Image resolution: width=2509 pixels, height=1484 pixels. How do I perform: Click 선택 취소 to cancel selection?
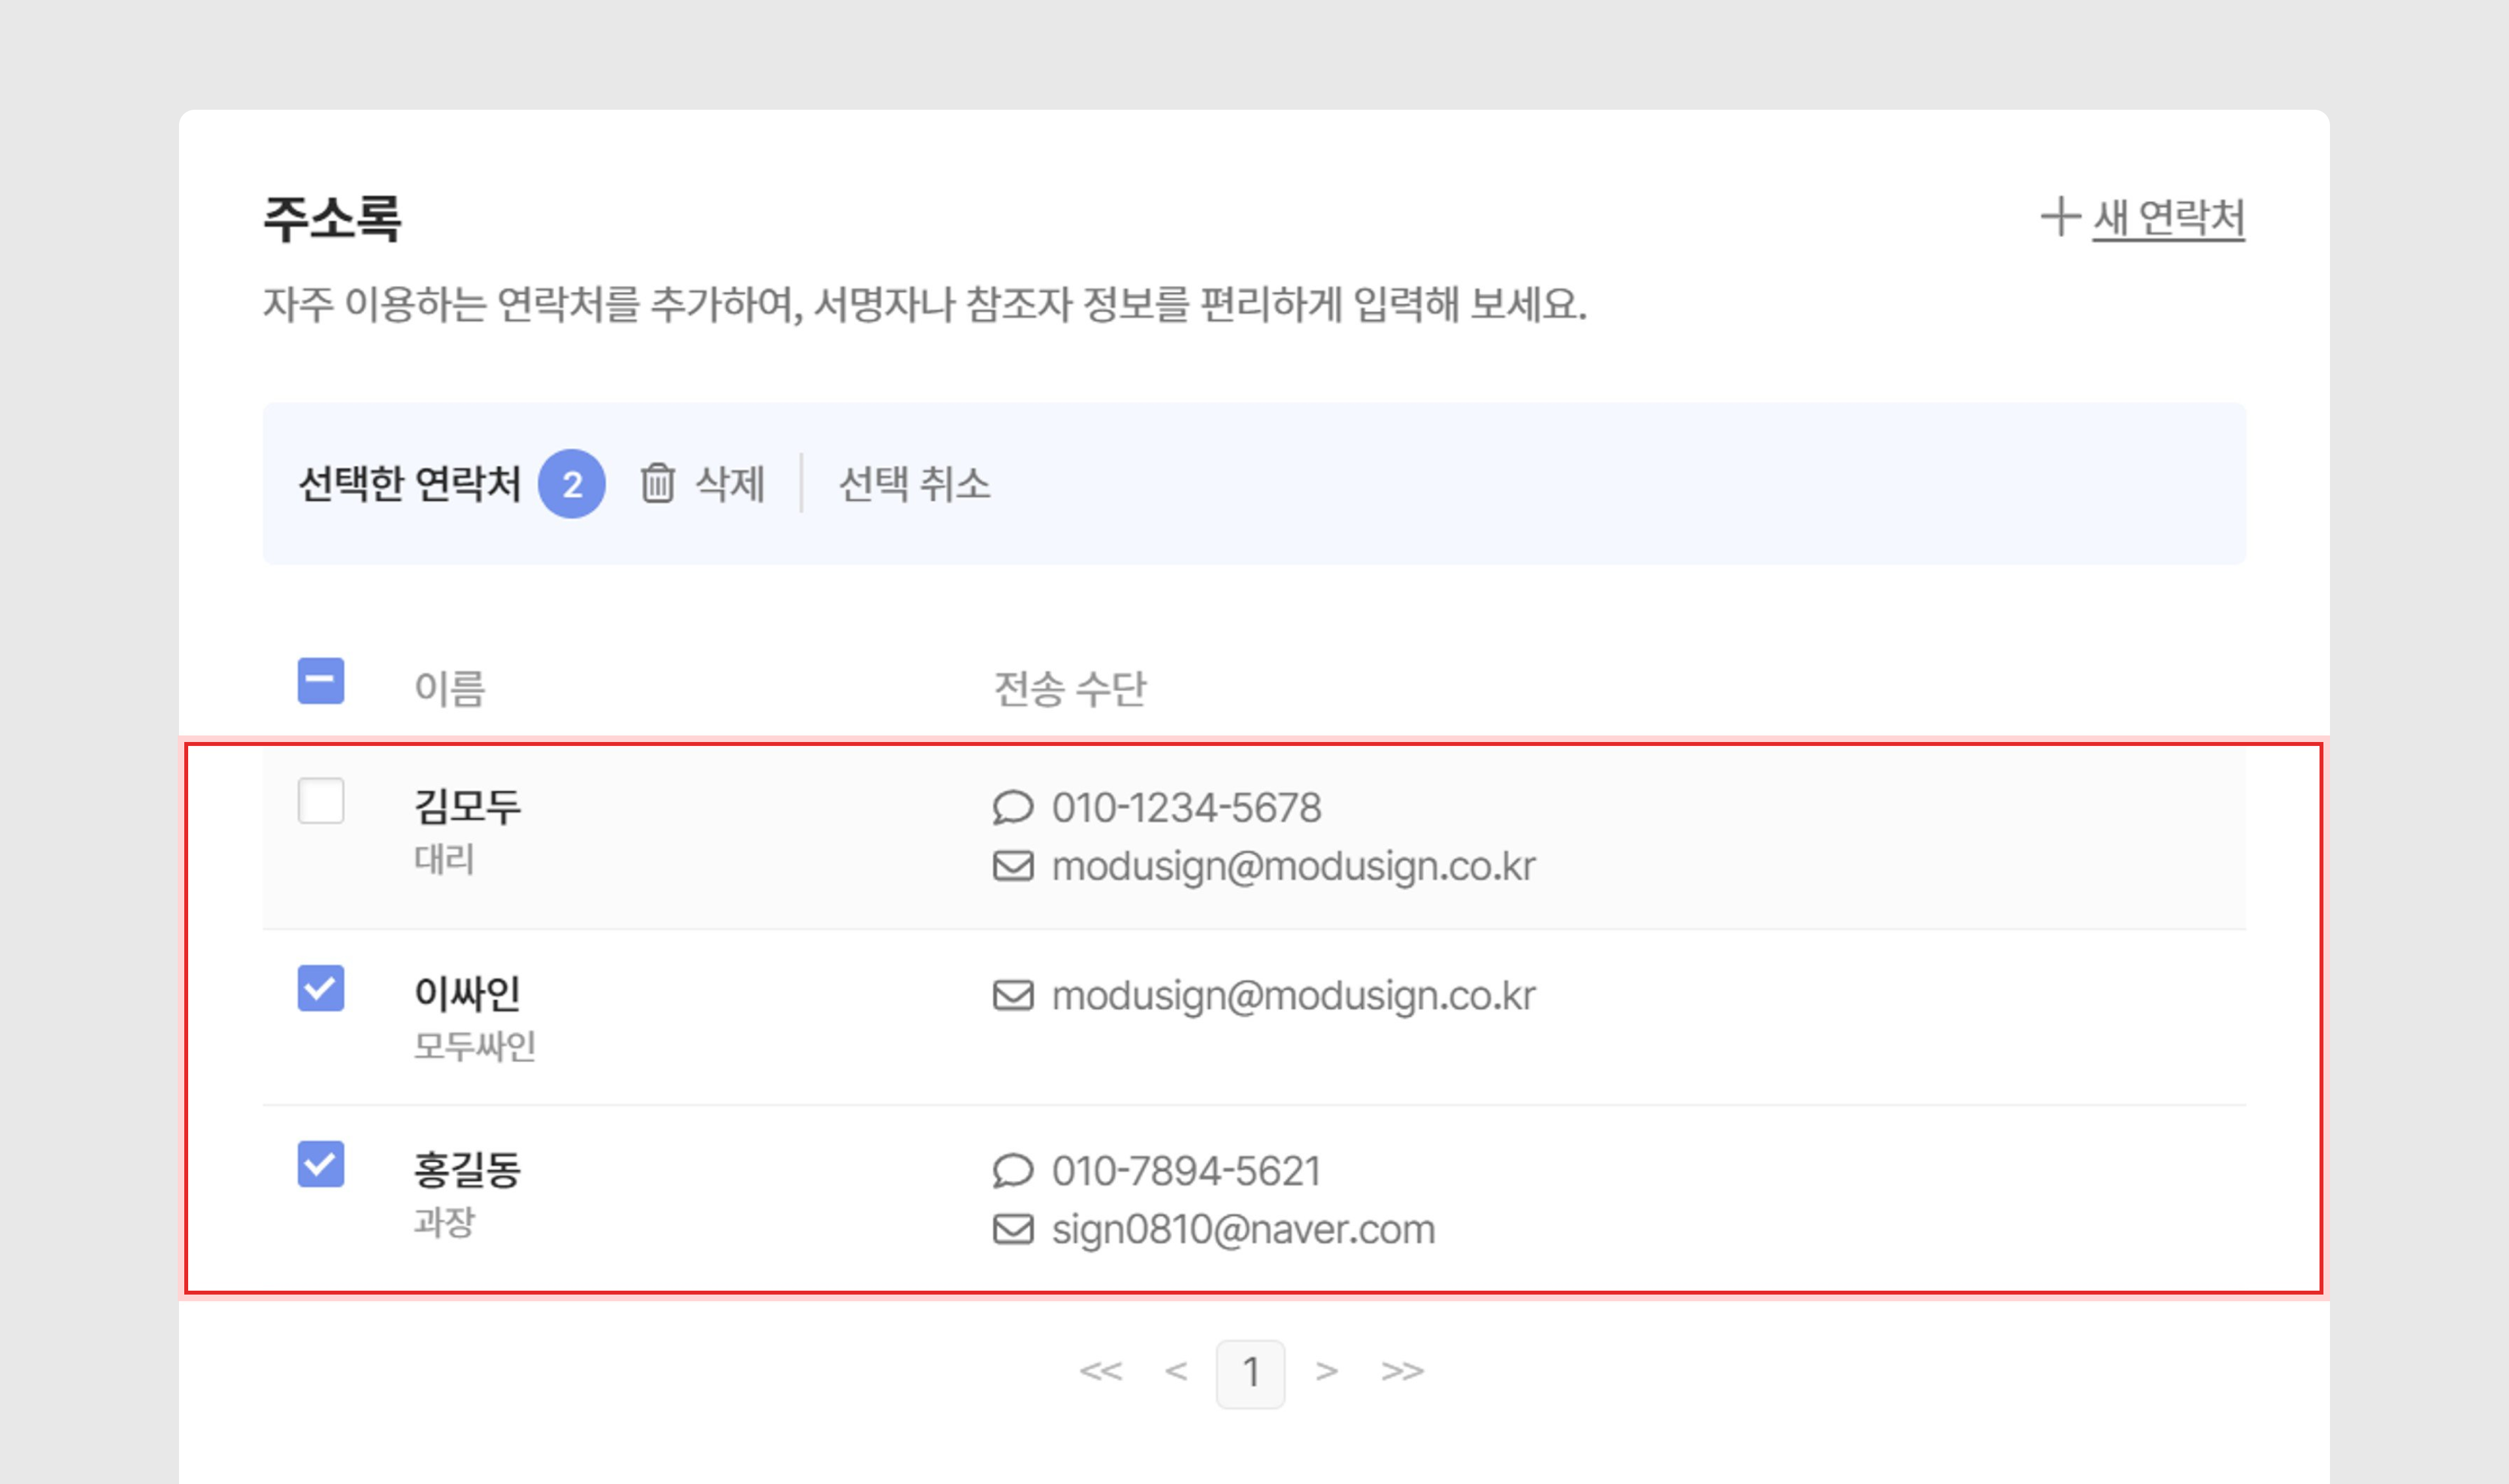[x=914, y=484]
